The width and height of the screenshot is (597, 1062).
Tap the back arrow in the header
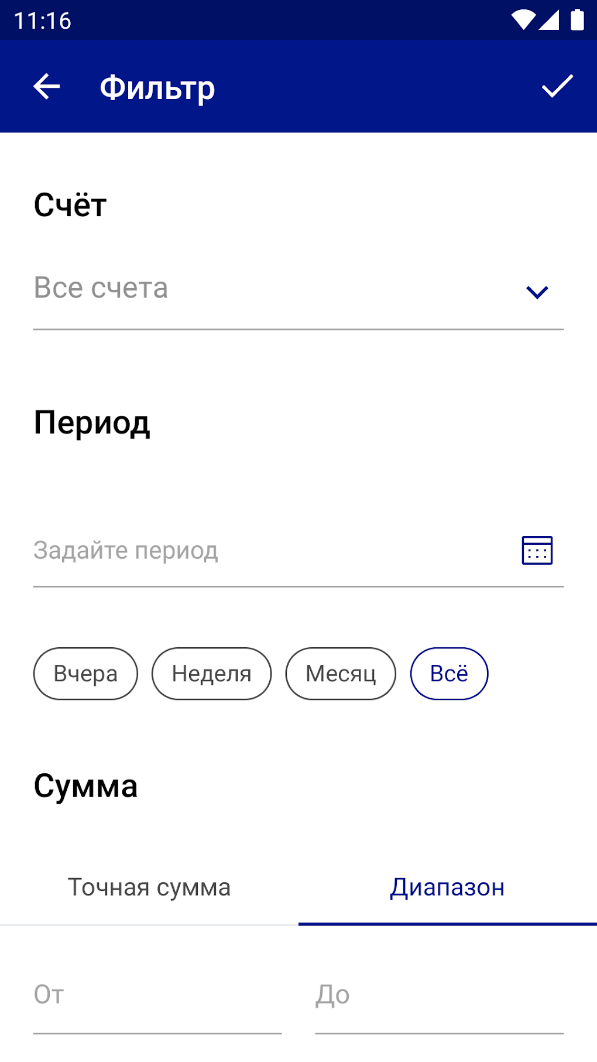pyautogui.click(x=47, y=87)
